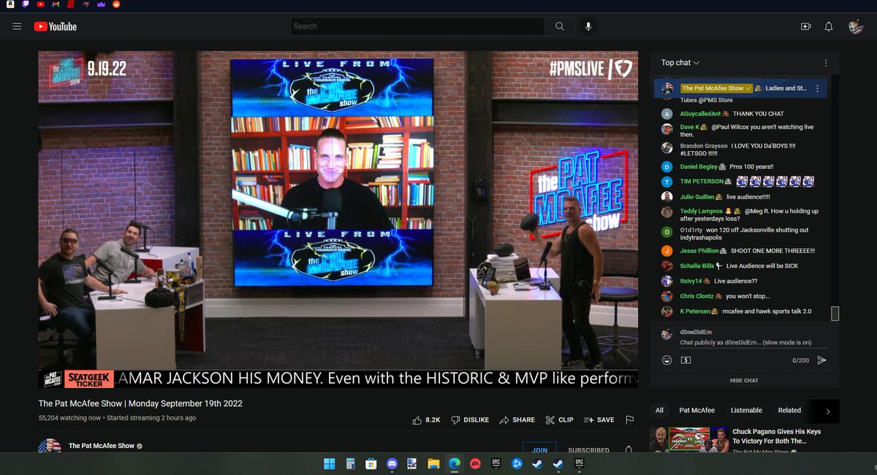Open 'Chuck Pagano Gives His Keys' video title
877x475 pixels.
pos(777,436)
